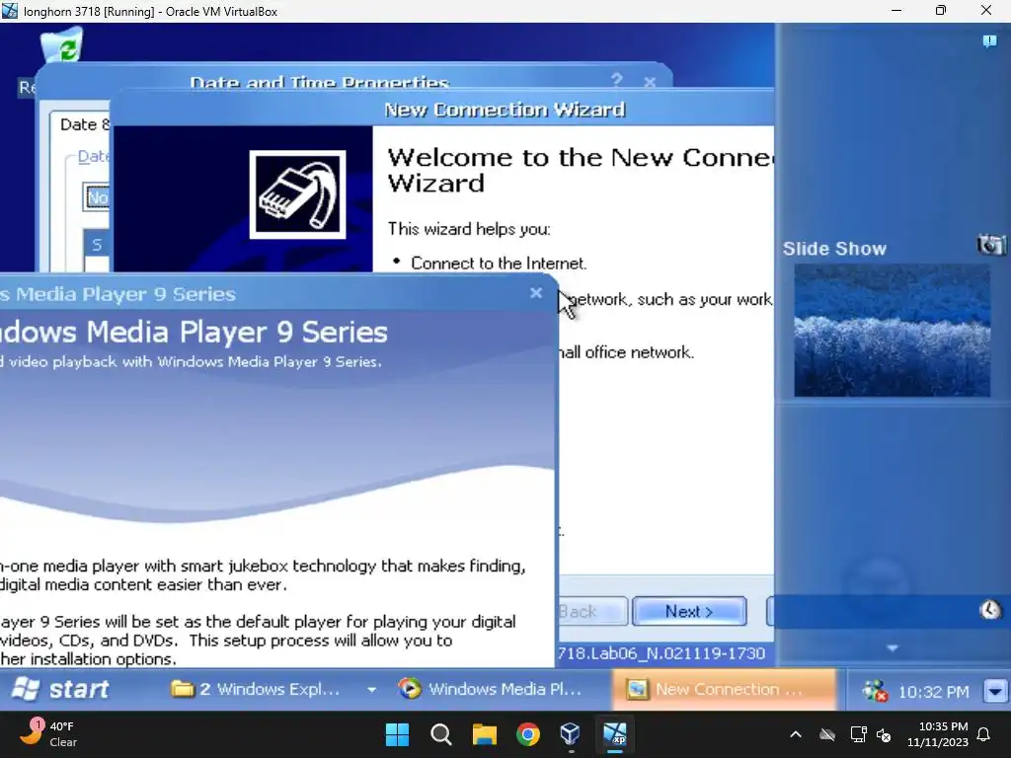Close the Windows Media Player 9 Series dialog

pyautogui.click(x=536, y=293)
